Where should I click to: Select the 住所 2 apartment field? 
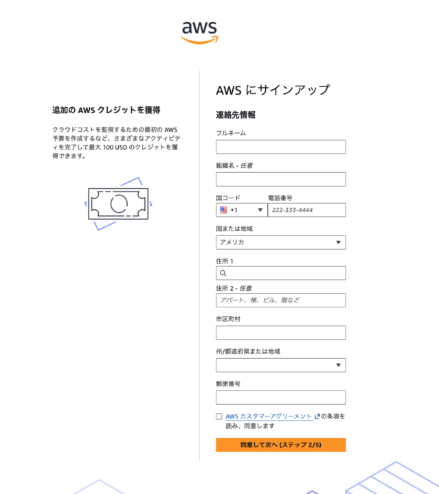[281, 301]
